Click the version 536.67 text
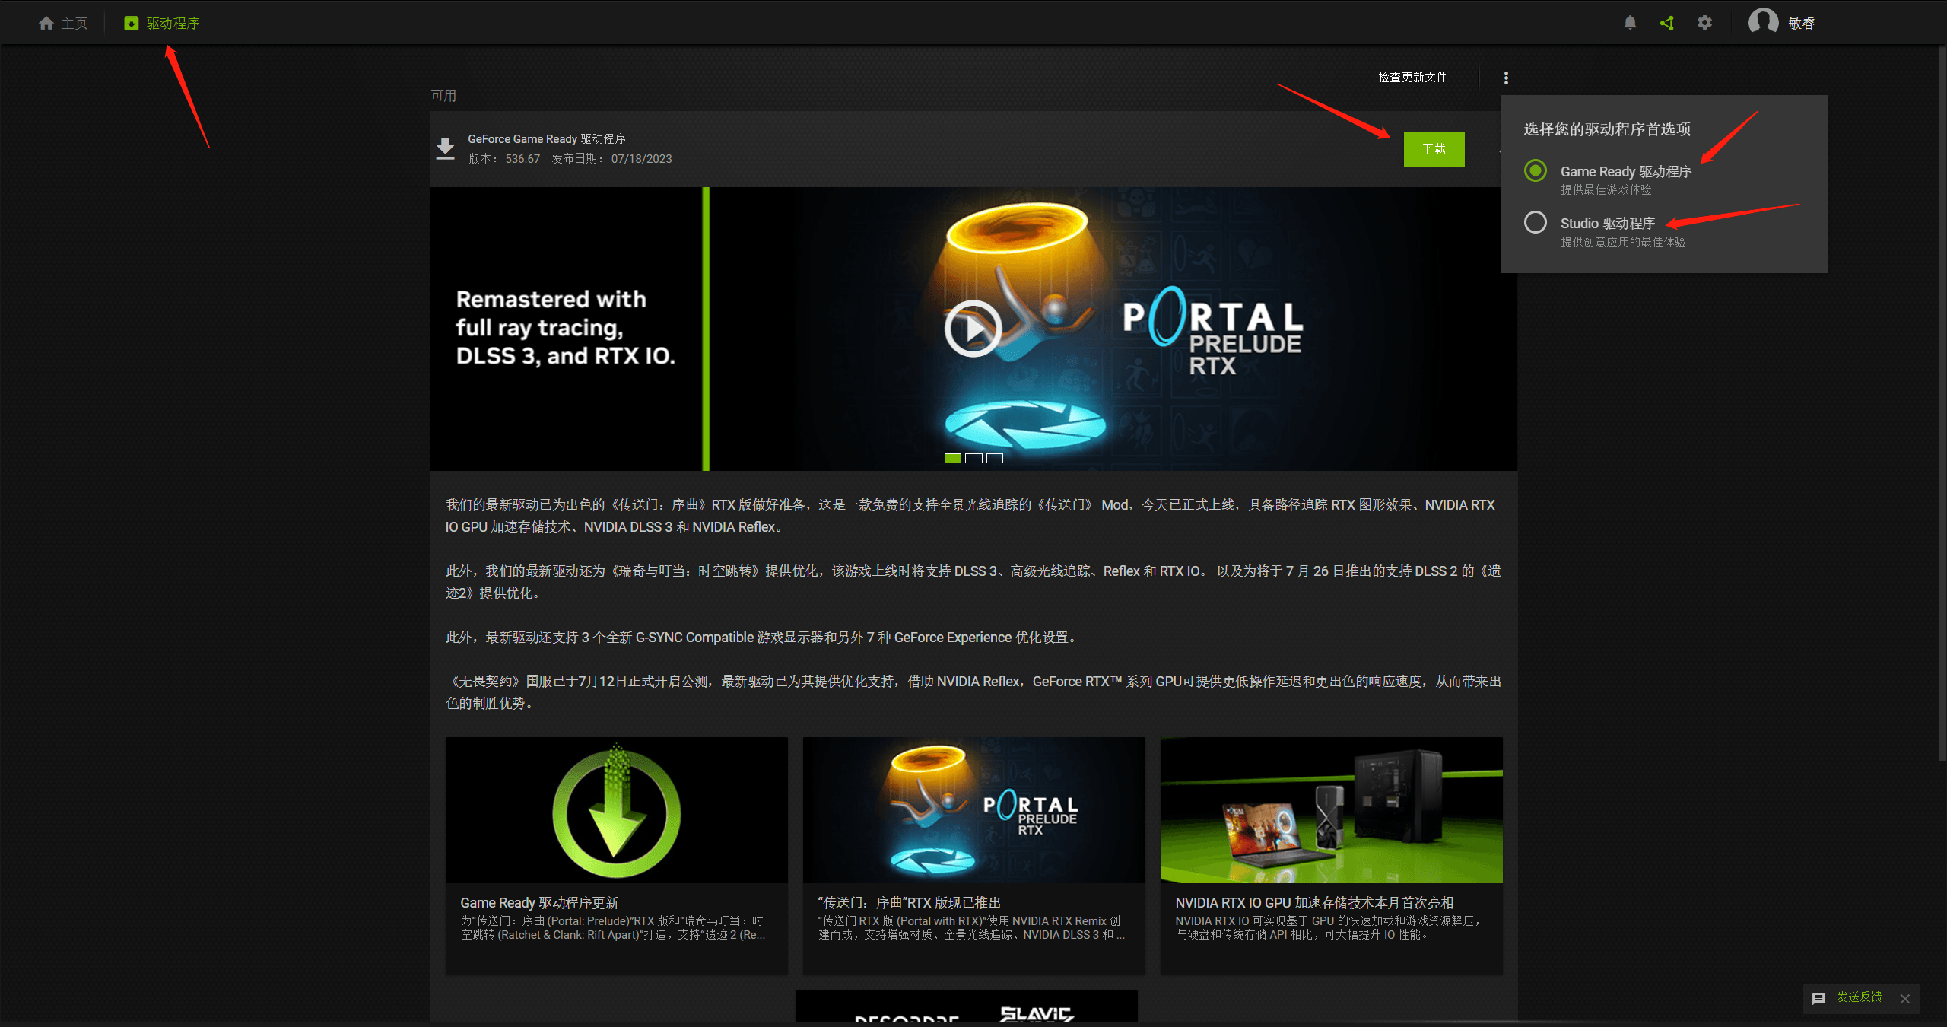The width and height of the screenshot is (1947, 1027). [522, 159]
